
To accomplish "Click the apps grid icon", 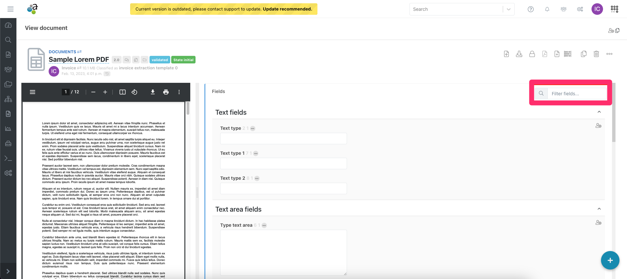I will click(x=615, y=9).
